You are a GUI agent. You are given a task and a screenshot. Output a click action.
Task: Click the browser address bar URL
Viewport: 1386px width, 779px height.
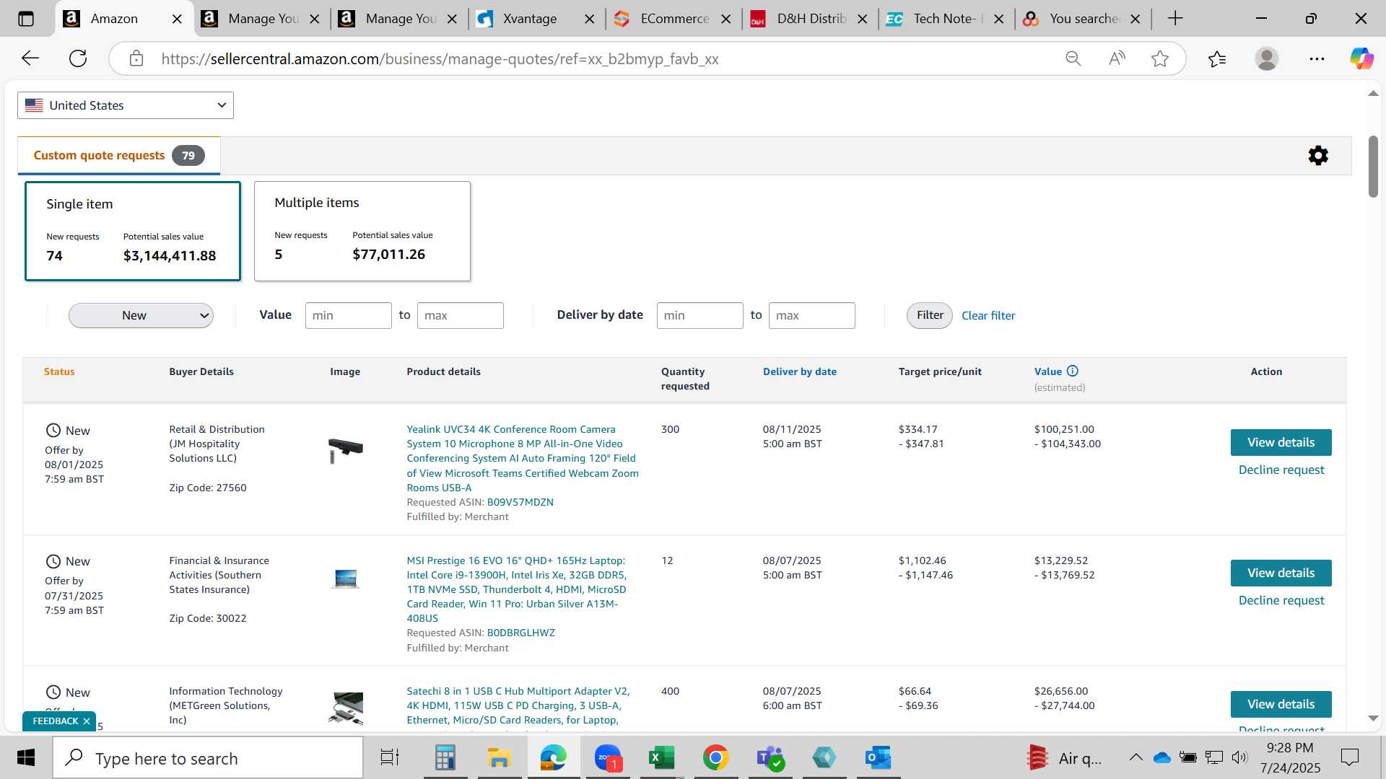(440, 58)
